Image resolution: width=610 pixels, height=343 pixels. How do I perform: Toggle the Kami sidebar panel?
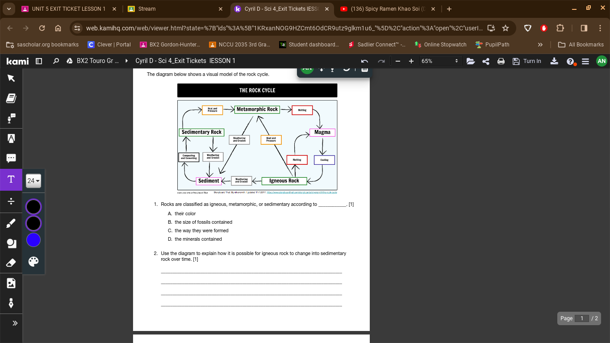(39, 61)
